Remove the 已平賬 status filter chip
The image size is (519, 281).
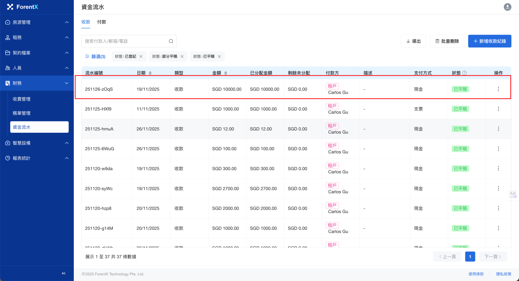point(219,57)
